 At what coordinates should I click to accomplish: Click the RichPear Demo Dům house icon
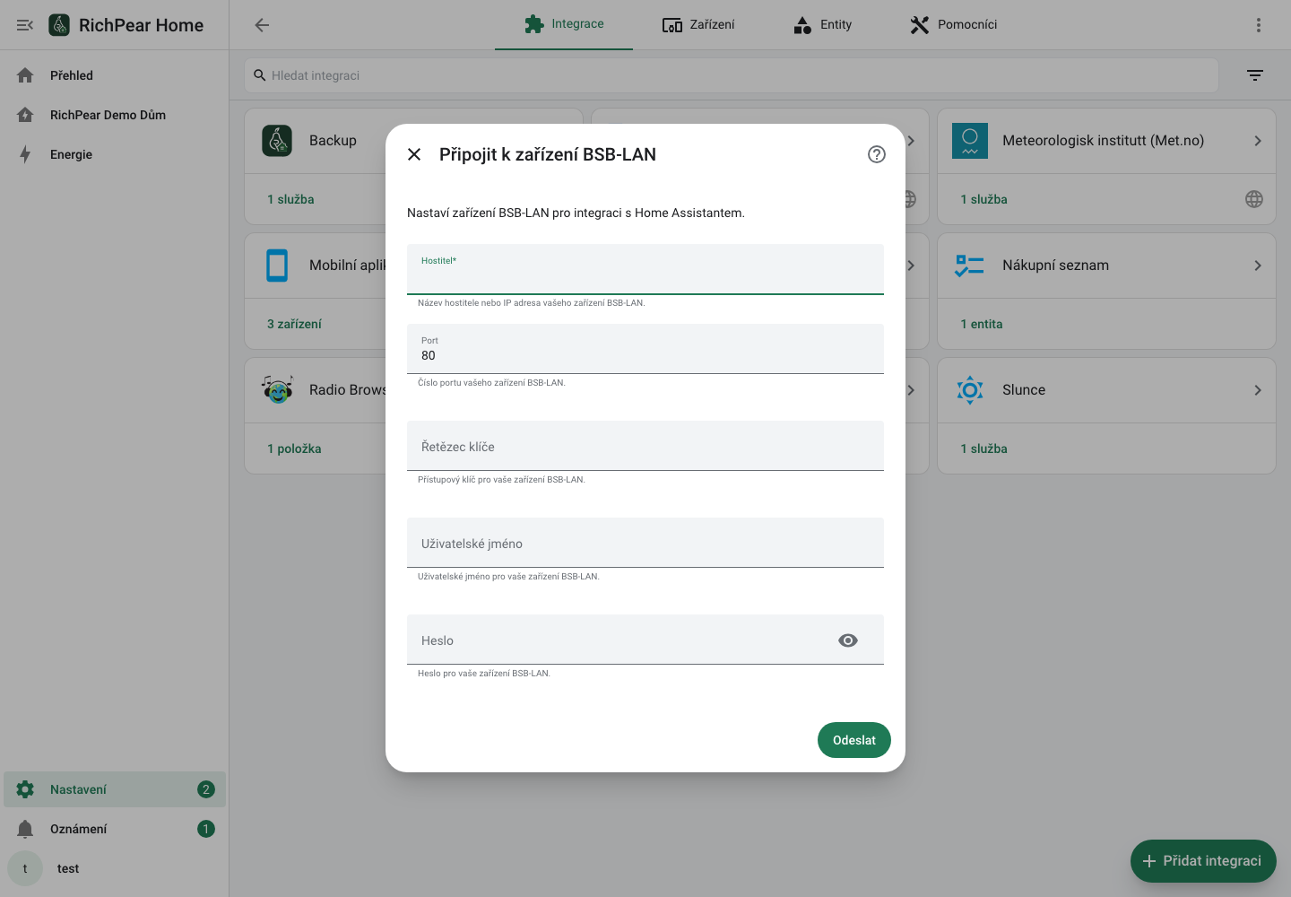[x=25, y=115]
